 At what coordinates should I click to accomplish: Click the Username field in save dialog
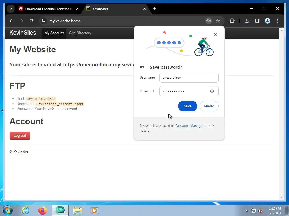click(x=189, y=78)
